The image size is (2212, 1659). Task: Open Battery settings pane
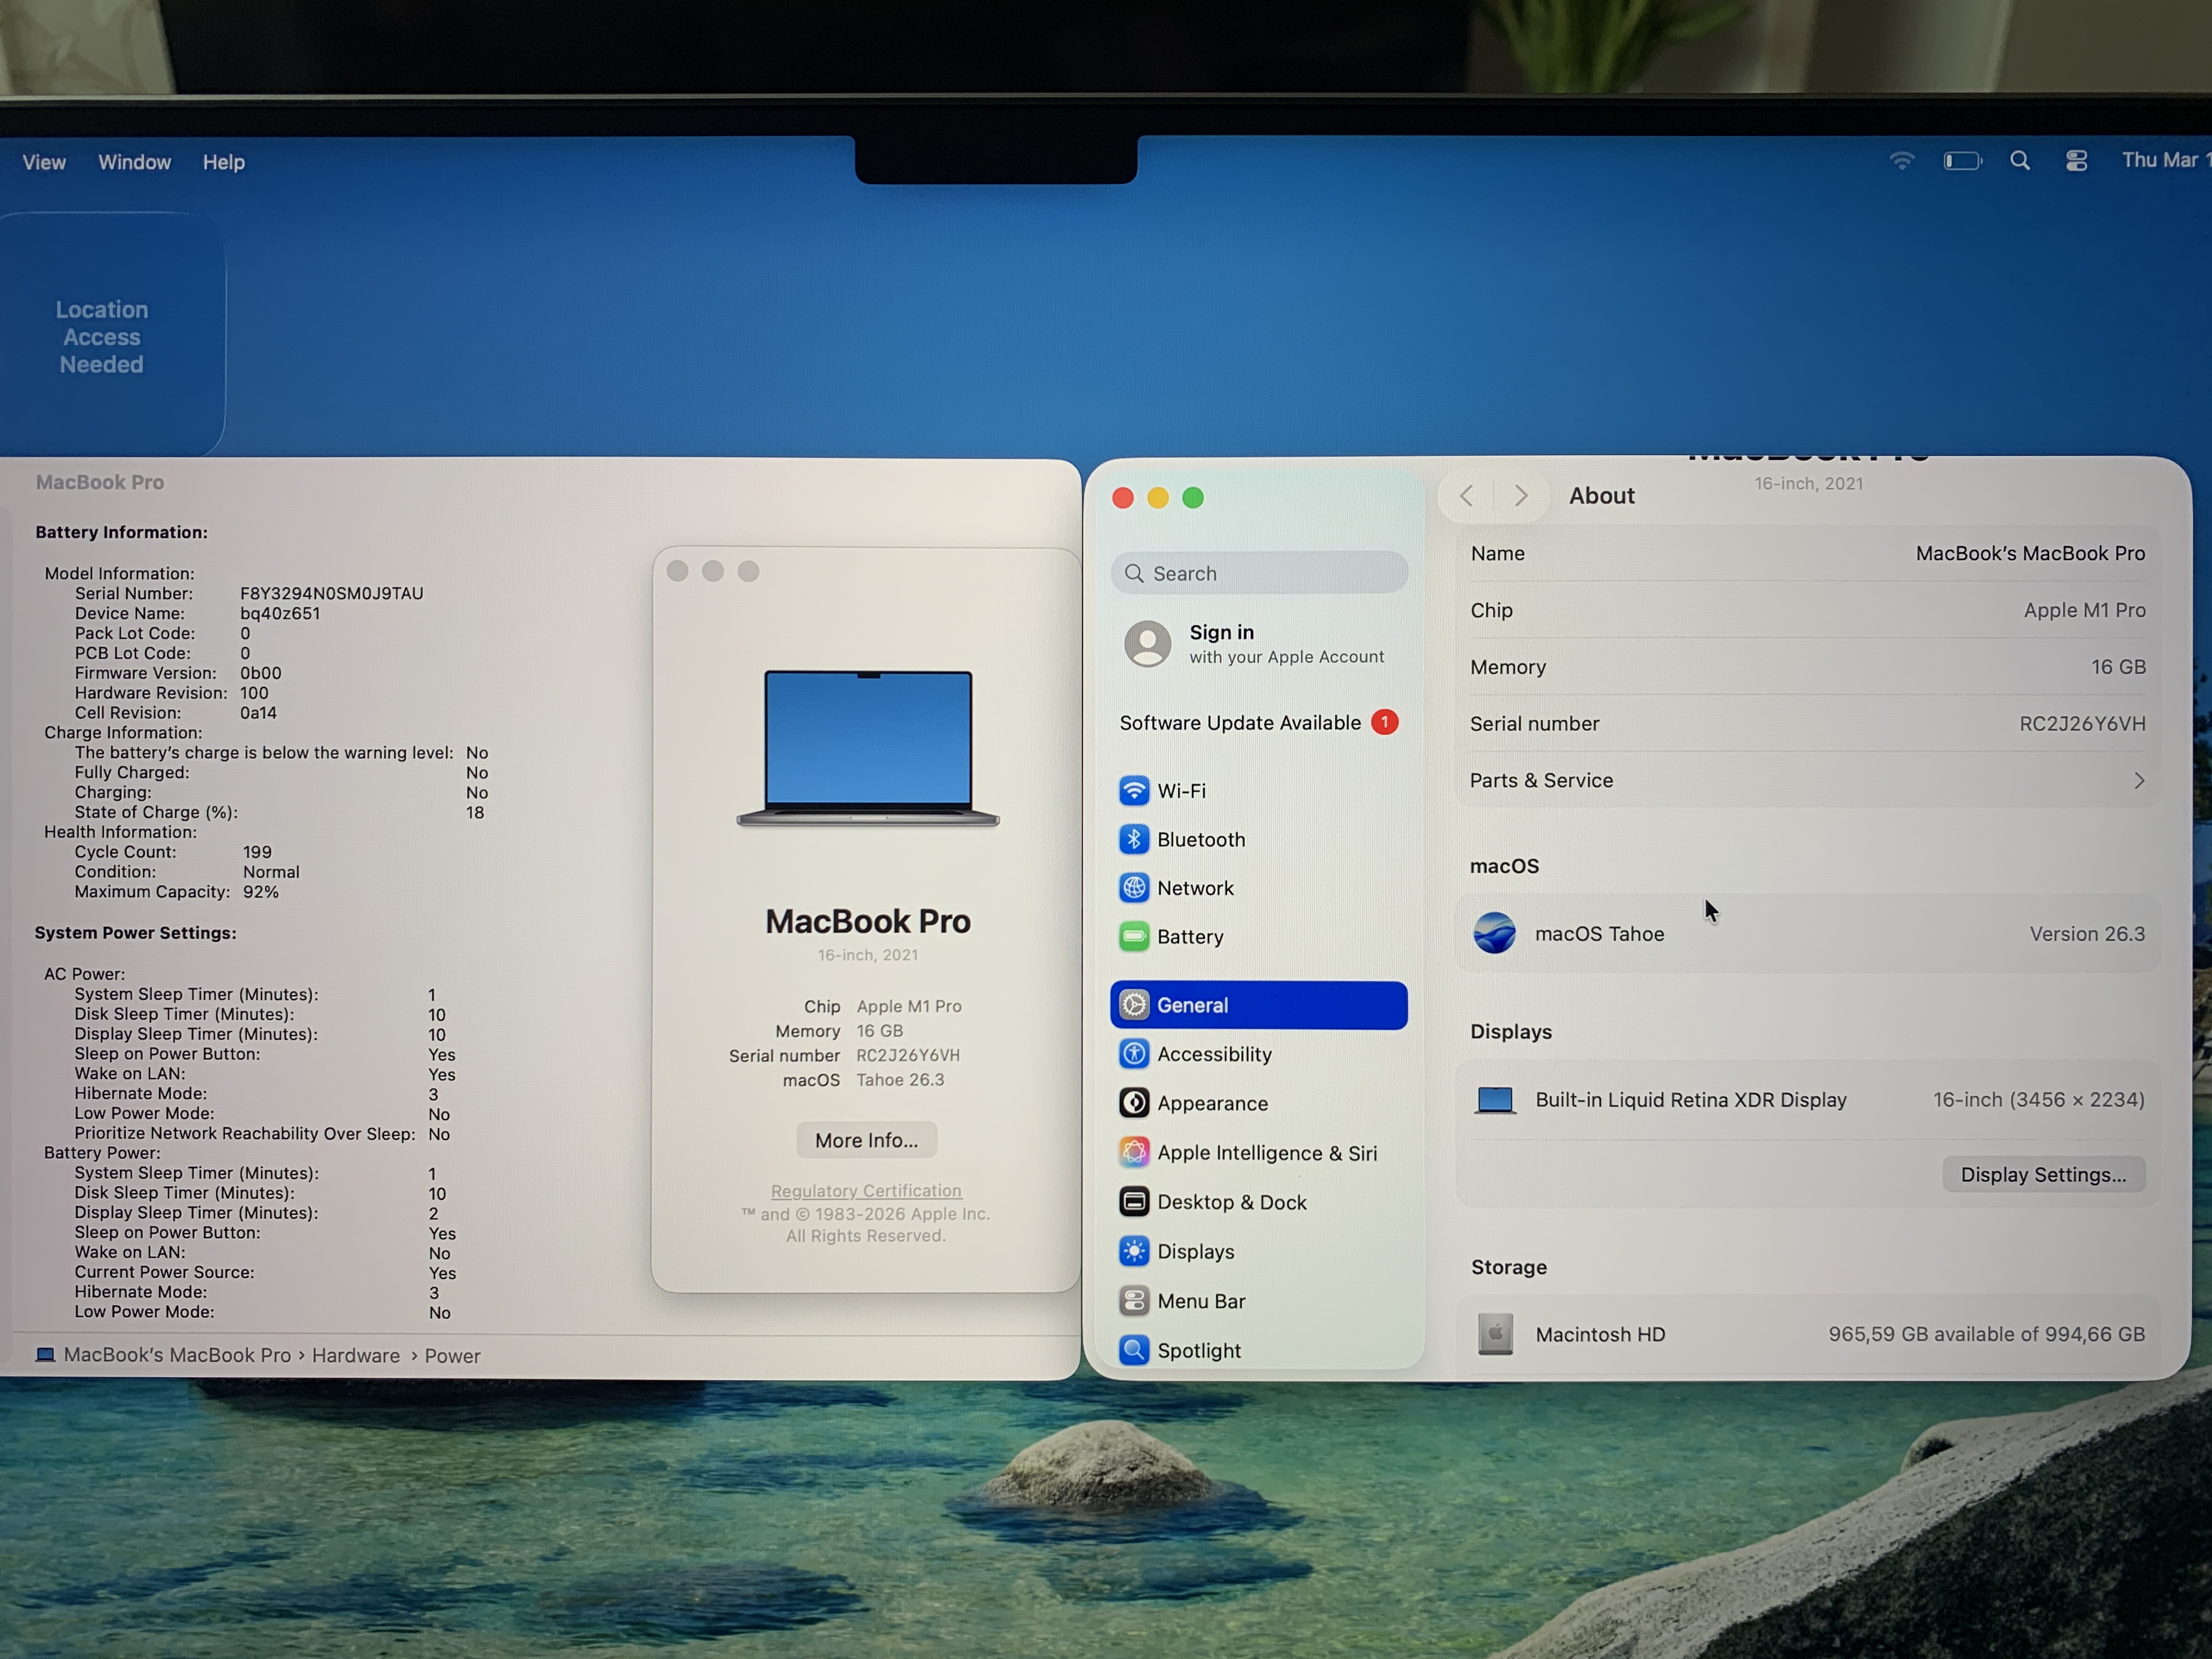[1189, 937]
